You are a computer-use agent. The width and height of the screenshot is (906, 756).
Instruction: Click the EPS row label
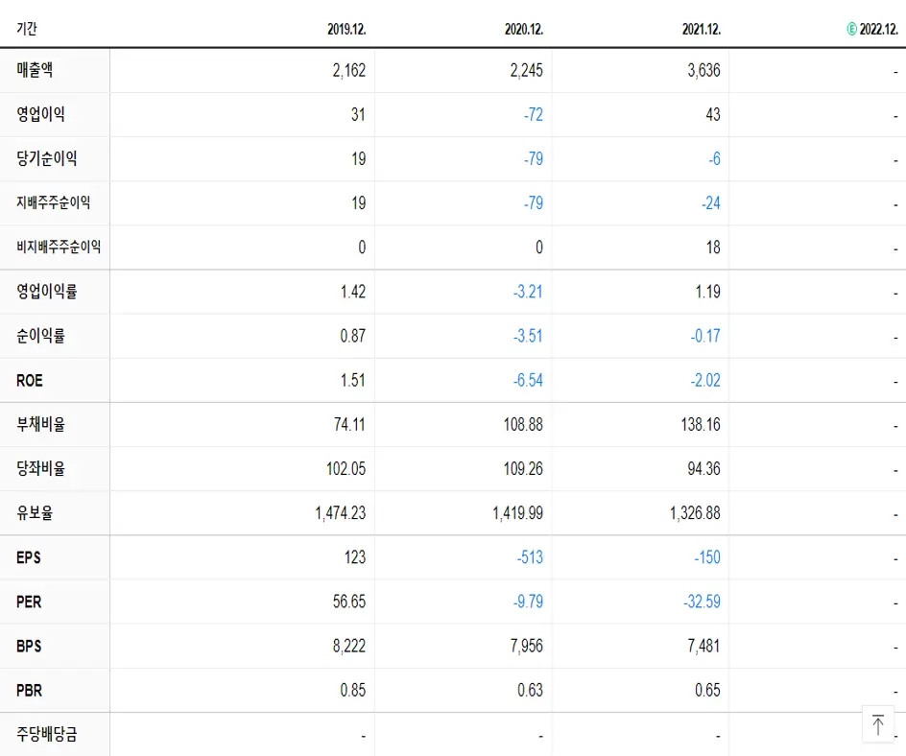(x=29, y=557)
